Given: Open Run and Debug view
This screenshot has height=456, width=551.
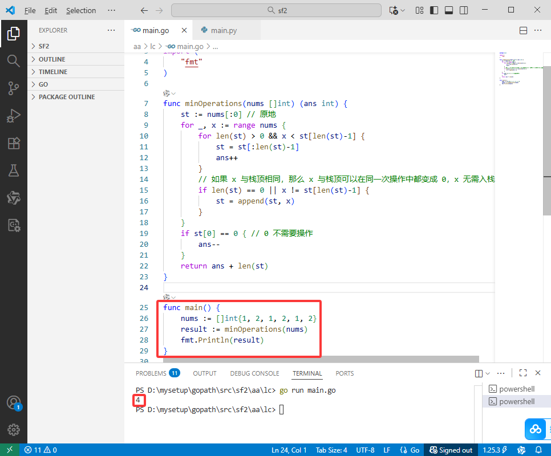Looking at the screenshot, I should tap(13, 116).
